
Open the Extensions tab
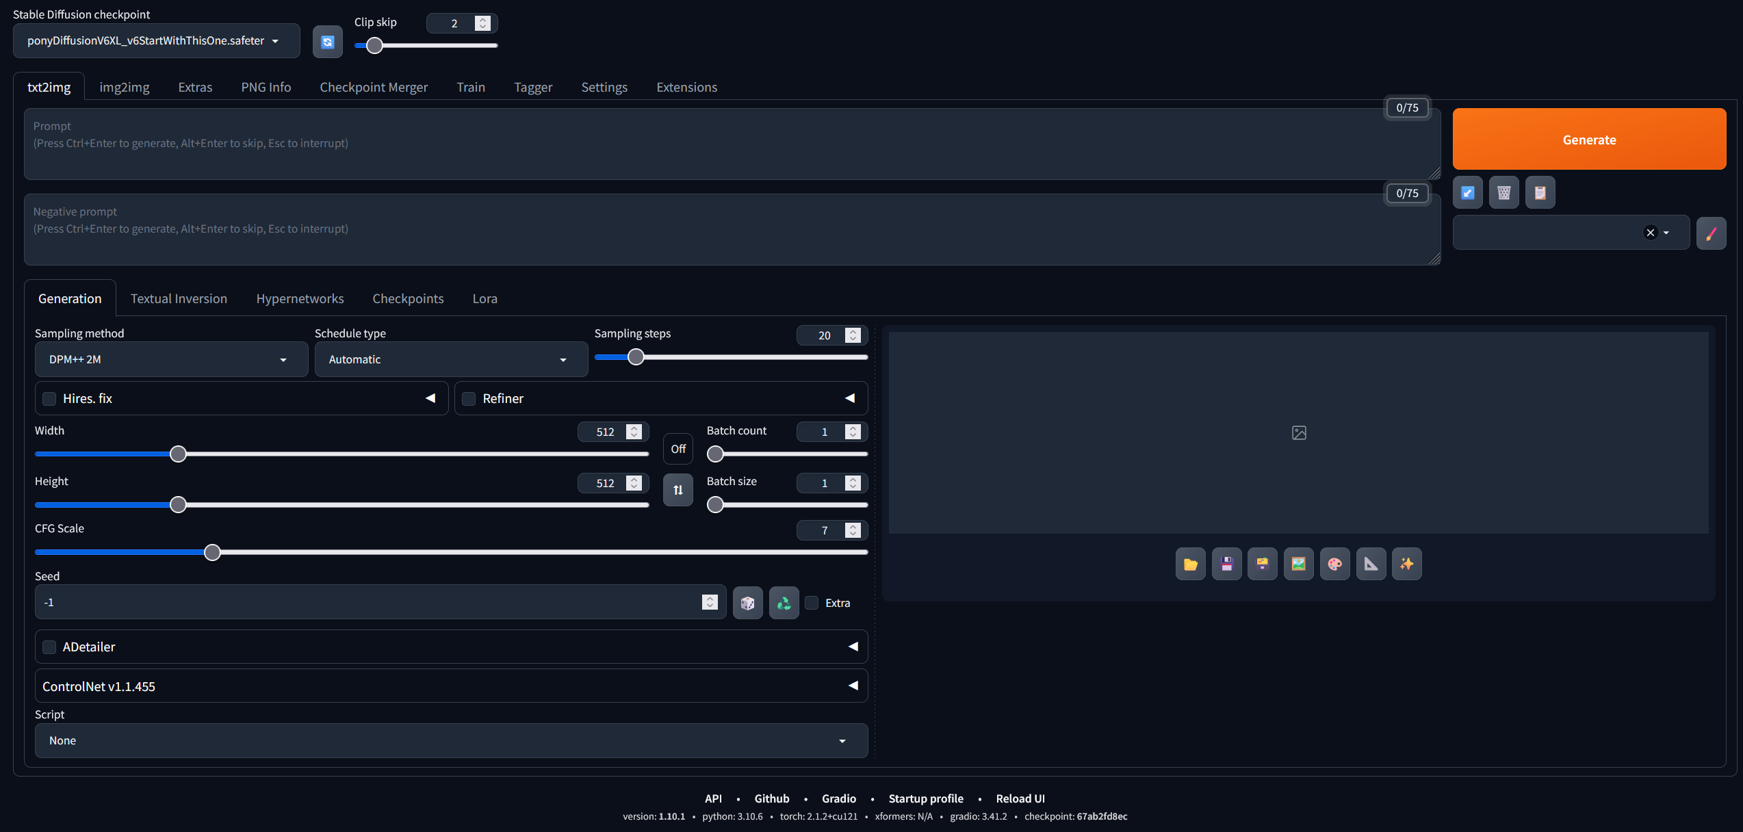coord(686,87)
